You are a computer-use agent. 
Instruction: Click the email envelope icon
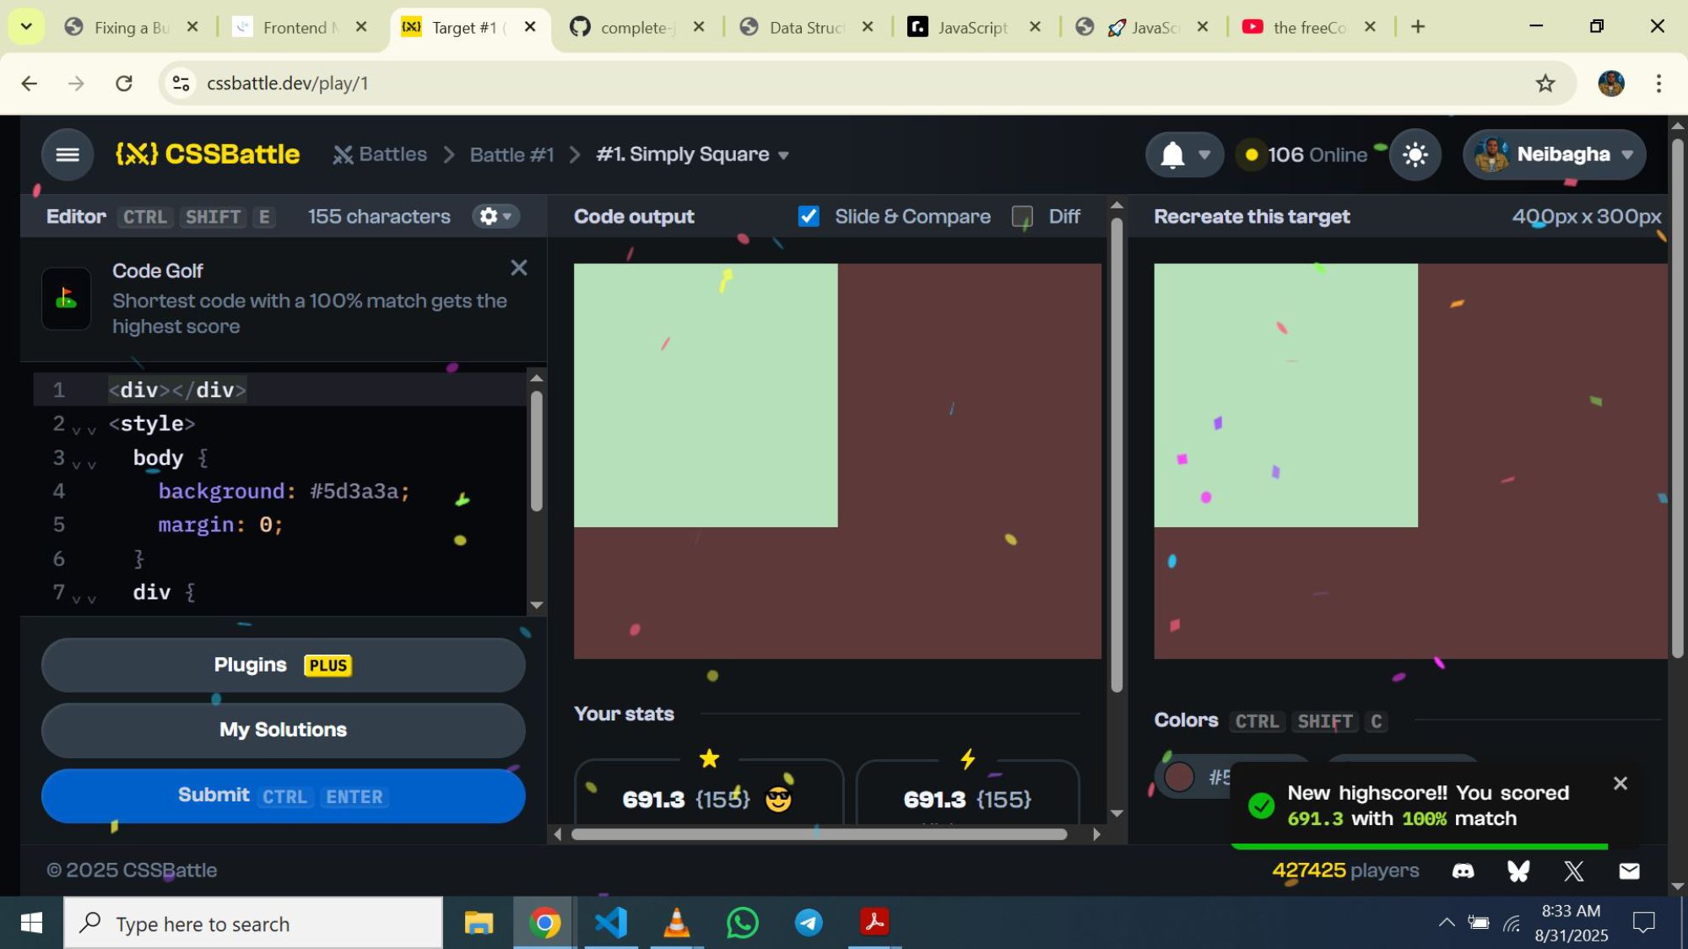tap(1629, 871)
